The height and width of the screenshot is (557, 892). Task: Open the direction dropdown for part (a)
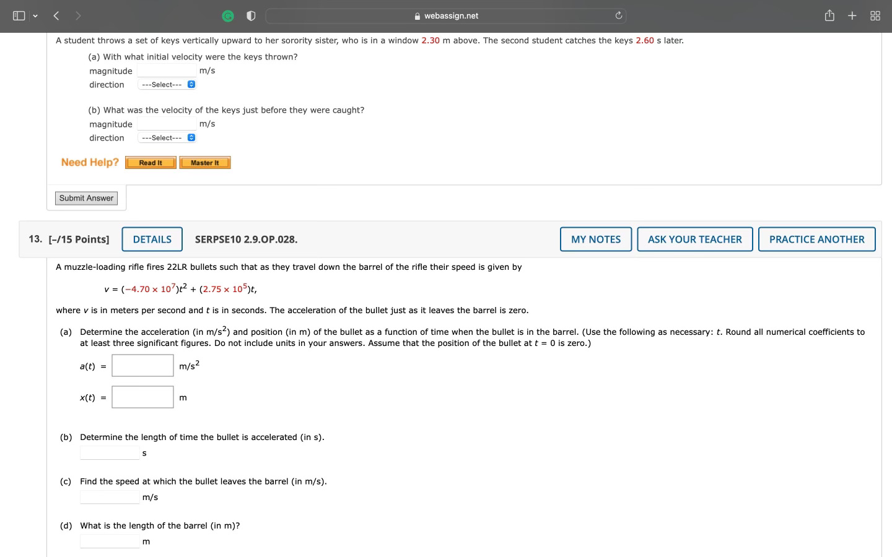pyautogui.click(x=166, y=84)
